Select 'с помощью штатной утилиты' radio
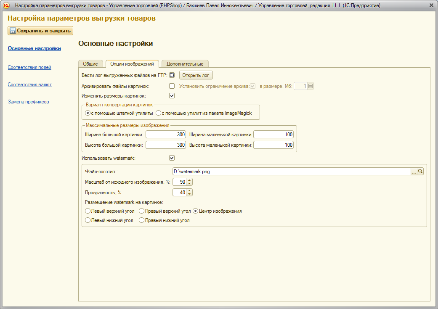The height and width of the screenshot is (309, 438). pyautogui.click(x=88, y=113)
